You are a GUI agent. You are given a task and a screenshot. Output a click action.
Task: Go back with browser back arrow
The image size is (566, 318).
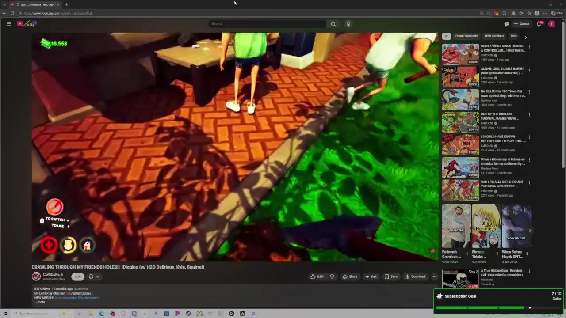(x=4, y=13)
